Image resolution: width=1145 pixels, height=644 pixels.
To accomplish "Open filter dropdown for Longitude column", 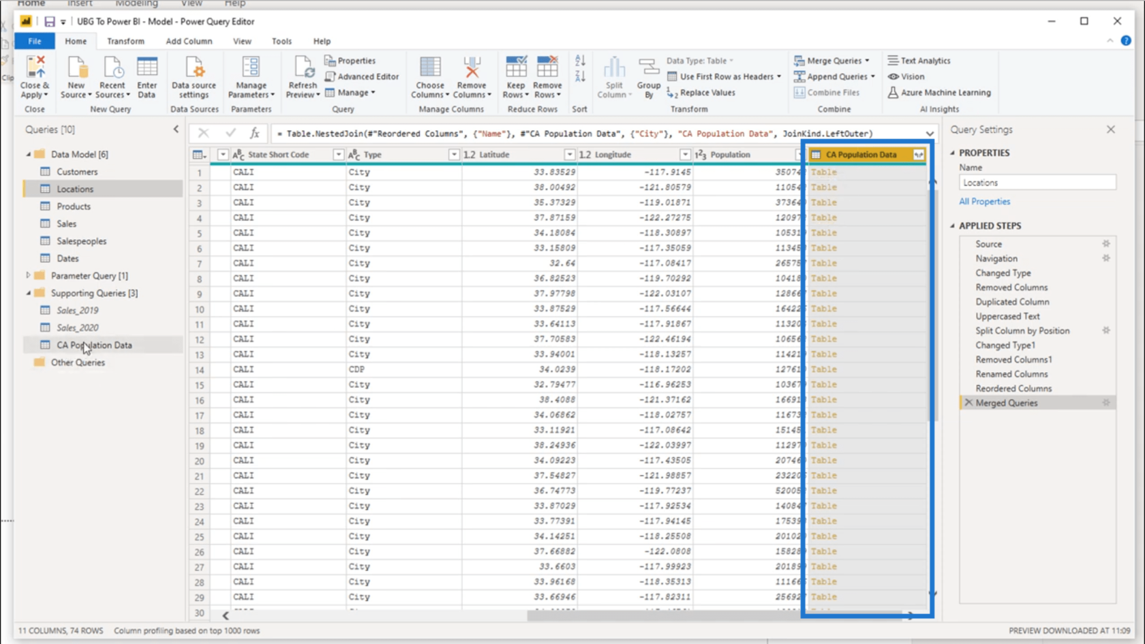I will (685, 155).
